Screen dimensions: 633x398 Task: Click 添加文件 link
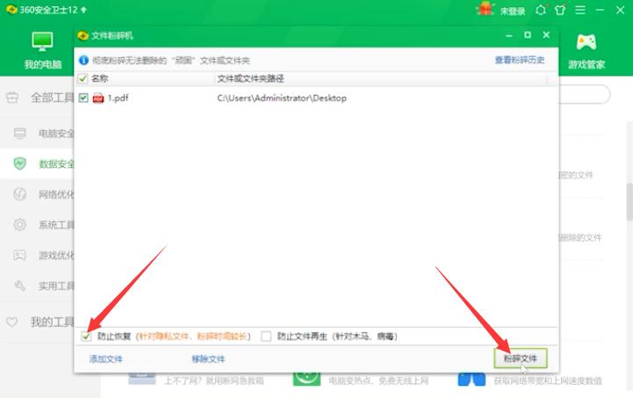coord(105,358)
